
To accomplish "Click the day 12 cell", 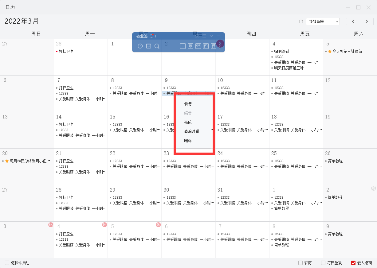I will (x=350, y=94).
